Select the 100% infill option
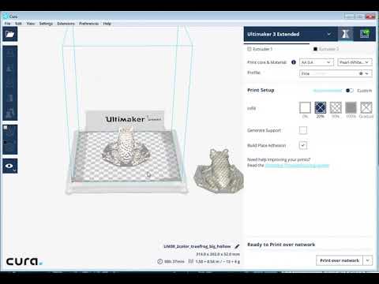The image size is (379, 284). tap(351, 107)
